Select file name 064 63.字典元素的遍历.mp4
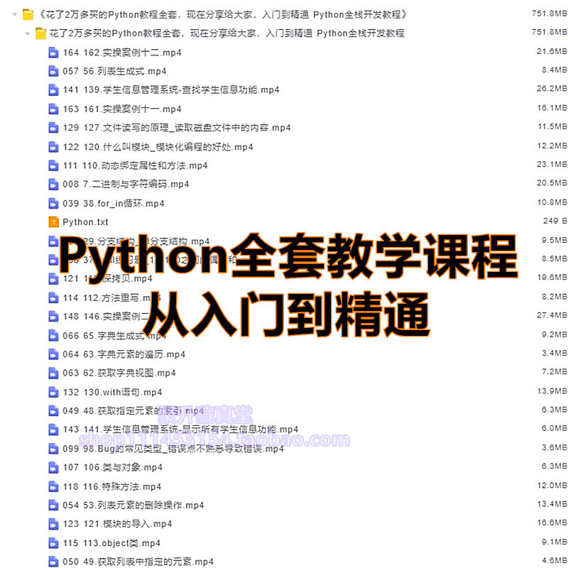 coord(124,354)
